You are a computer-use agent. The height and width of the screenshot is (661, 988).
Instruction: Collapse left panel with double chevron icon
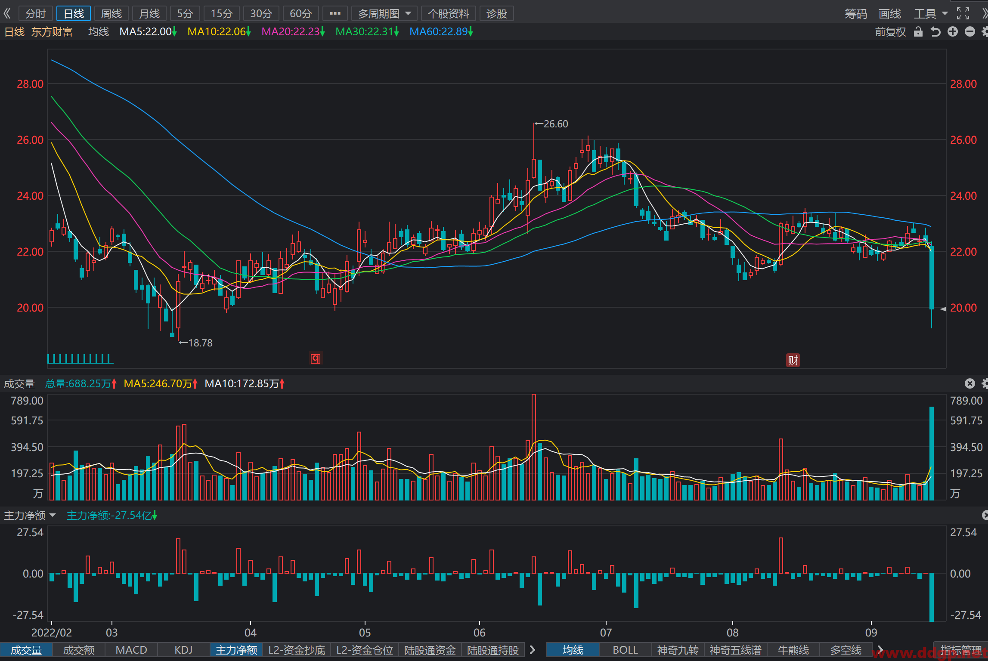pyautogui.click(x=7, y=13)
